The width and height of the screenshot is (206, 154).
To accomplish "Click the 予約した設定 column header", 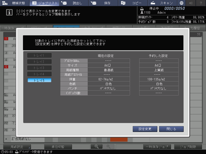I will coord(158,56).
